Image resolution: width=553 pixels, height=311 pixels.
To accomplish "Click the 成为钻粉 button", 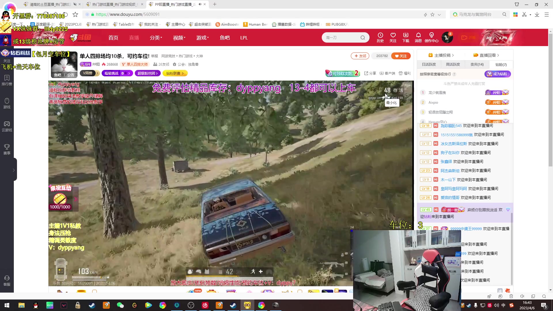I will pyautogui.click(x=497, y=74).
